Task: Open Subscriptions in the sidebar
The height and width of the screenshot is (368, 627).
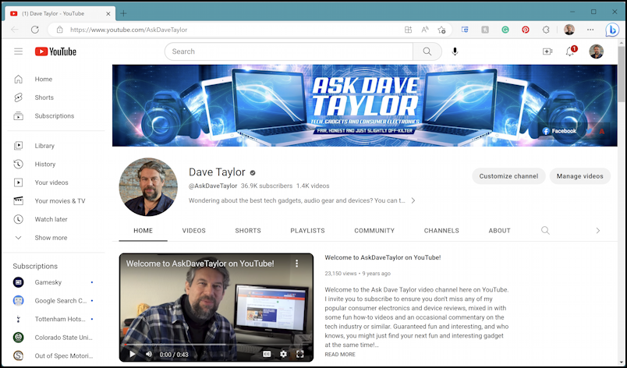Action: click(x=56, y=116)
